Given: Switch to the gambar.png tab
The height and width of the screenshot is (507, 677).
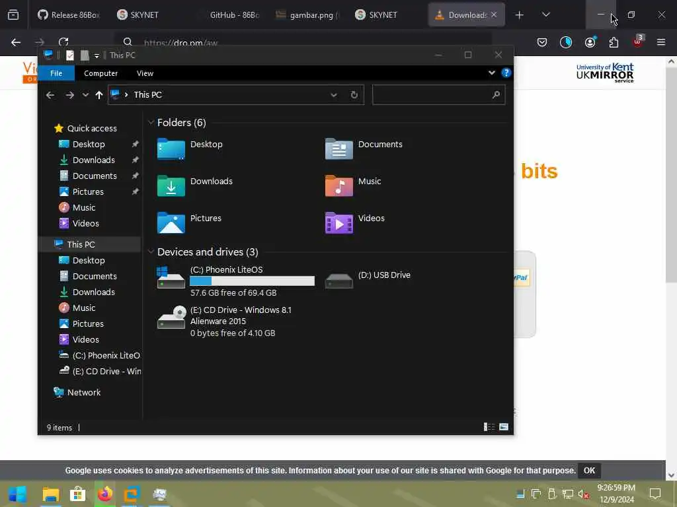Looking at the screenshot, I should pos(307,15).
